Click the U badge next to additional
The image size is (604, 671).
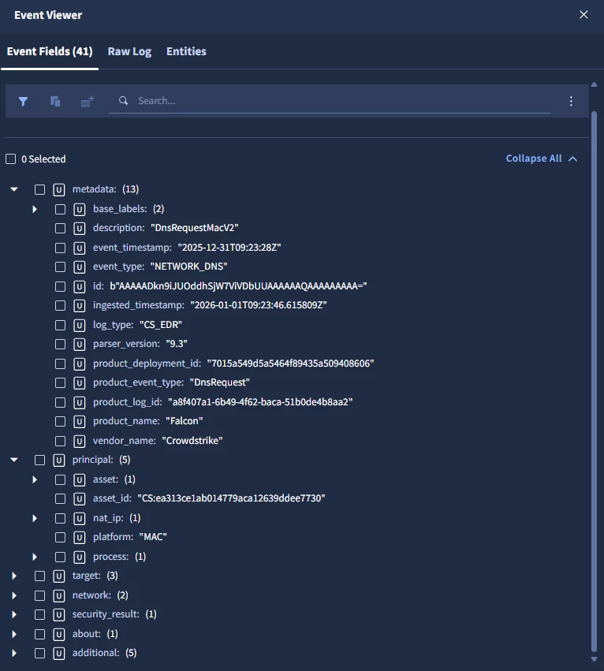[x=59, y=654]
